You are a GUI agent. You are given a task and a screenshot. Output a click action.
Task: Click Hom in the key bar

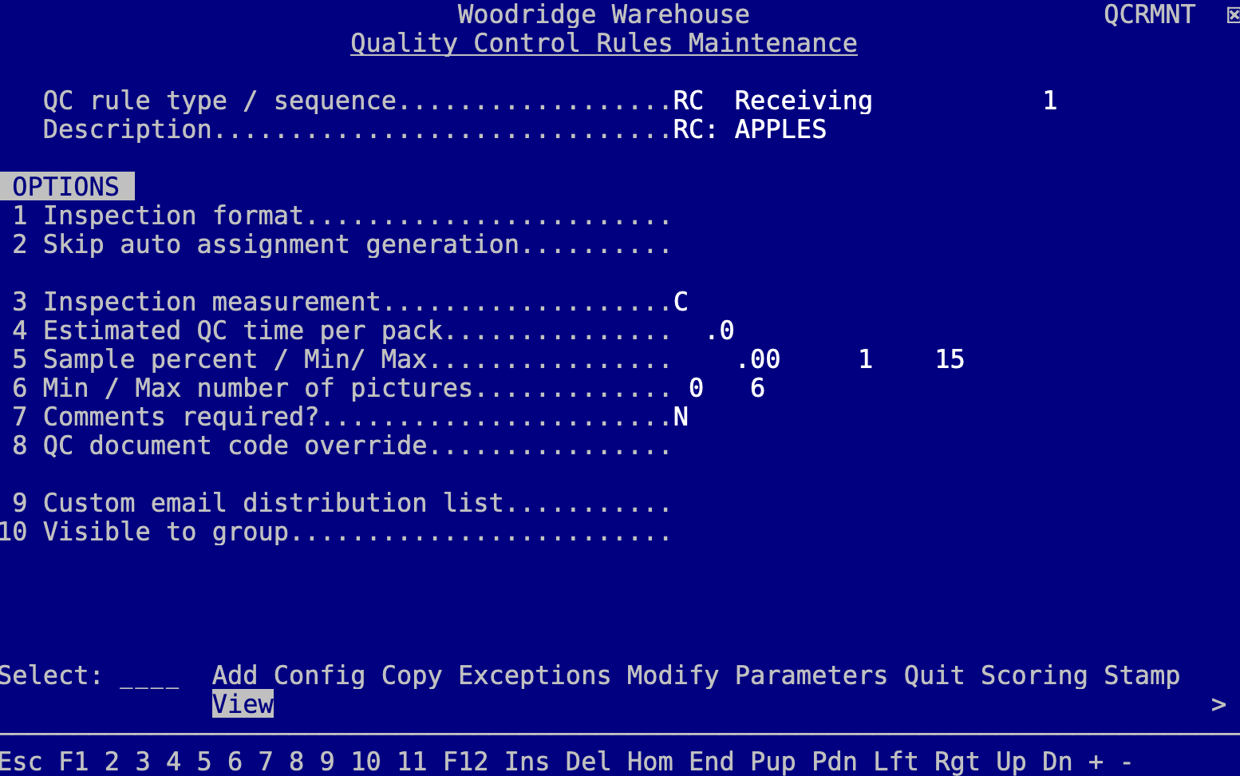coord(650,762)
